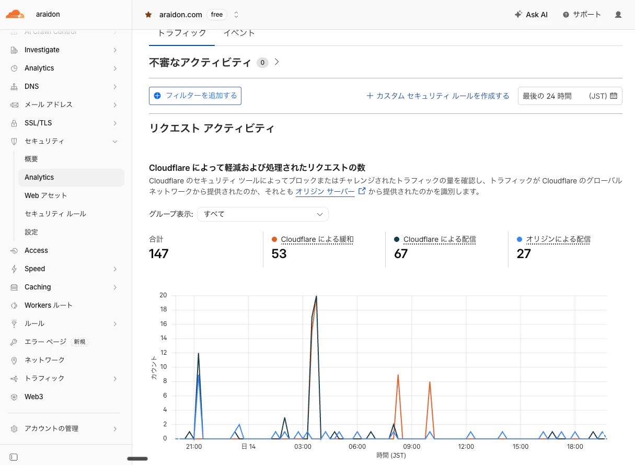Expand the Investigate menu chevron
Viewport: 635px width, 465px height.
click(115, 50)
